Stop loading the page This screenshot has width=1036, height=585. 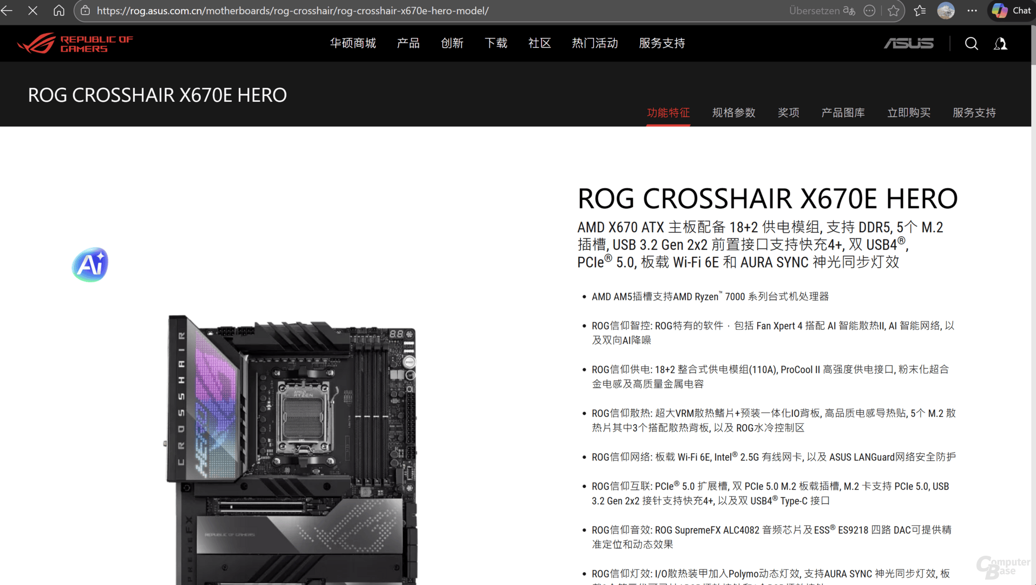point(32,10)
